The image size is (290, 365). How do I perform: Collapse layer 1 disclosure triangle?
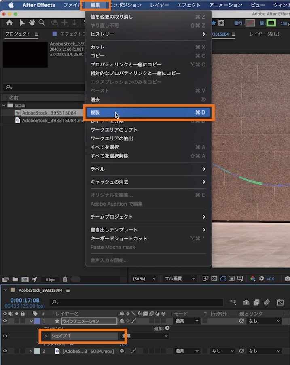[x=31, y=321]
